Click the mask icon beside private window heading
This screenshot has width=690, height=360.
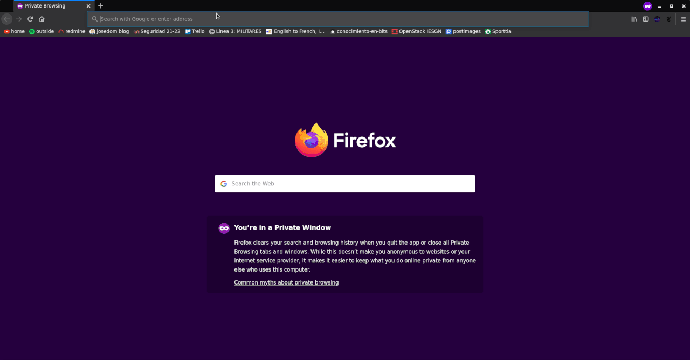point(224,228)
